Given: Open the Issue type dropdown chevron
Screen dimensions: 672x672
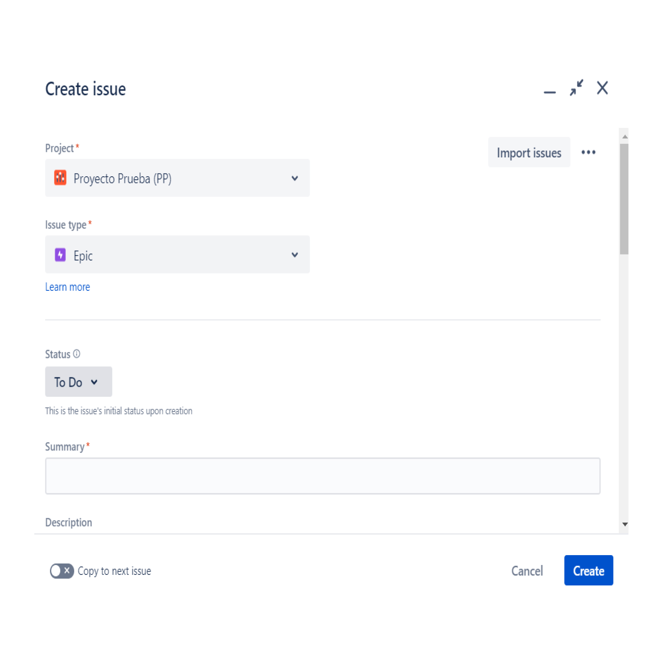Looking at the screenshot, I should pos(295,255).
